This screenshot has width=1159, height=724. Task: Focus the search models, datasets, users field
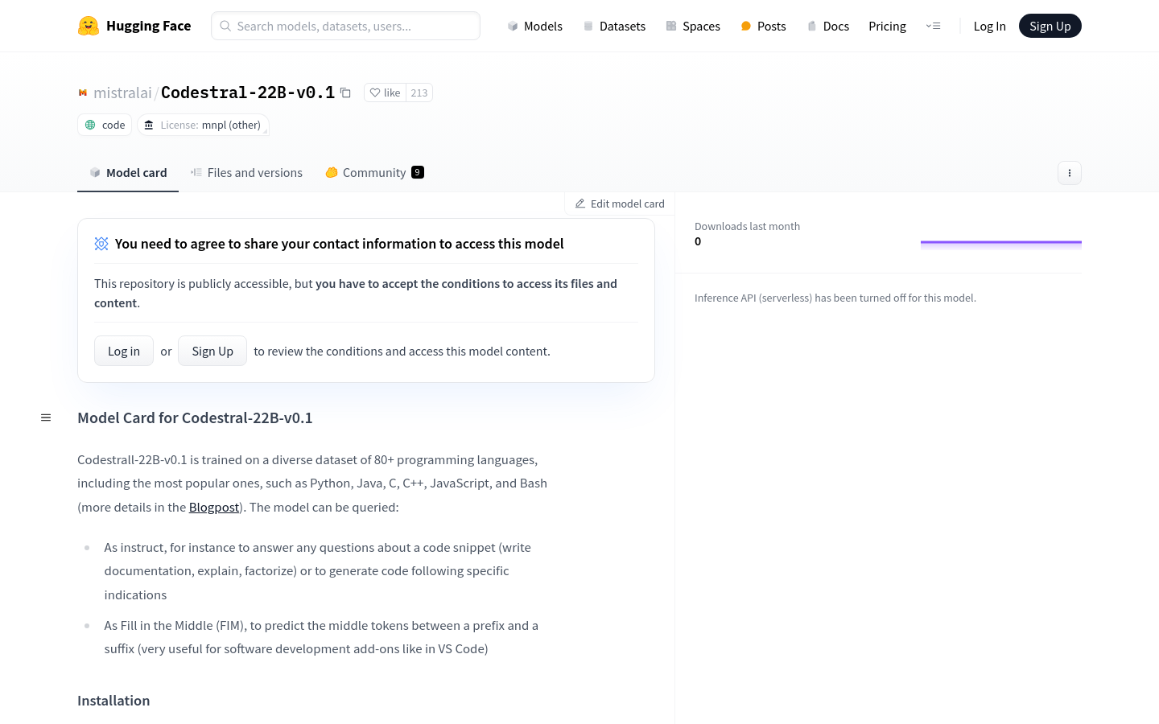click(345, 26)
